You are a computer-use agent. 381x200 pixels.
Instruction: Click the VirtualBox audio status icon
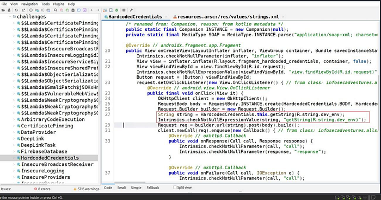click(x=359, y=198)
